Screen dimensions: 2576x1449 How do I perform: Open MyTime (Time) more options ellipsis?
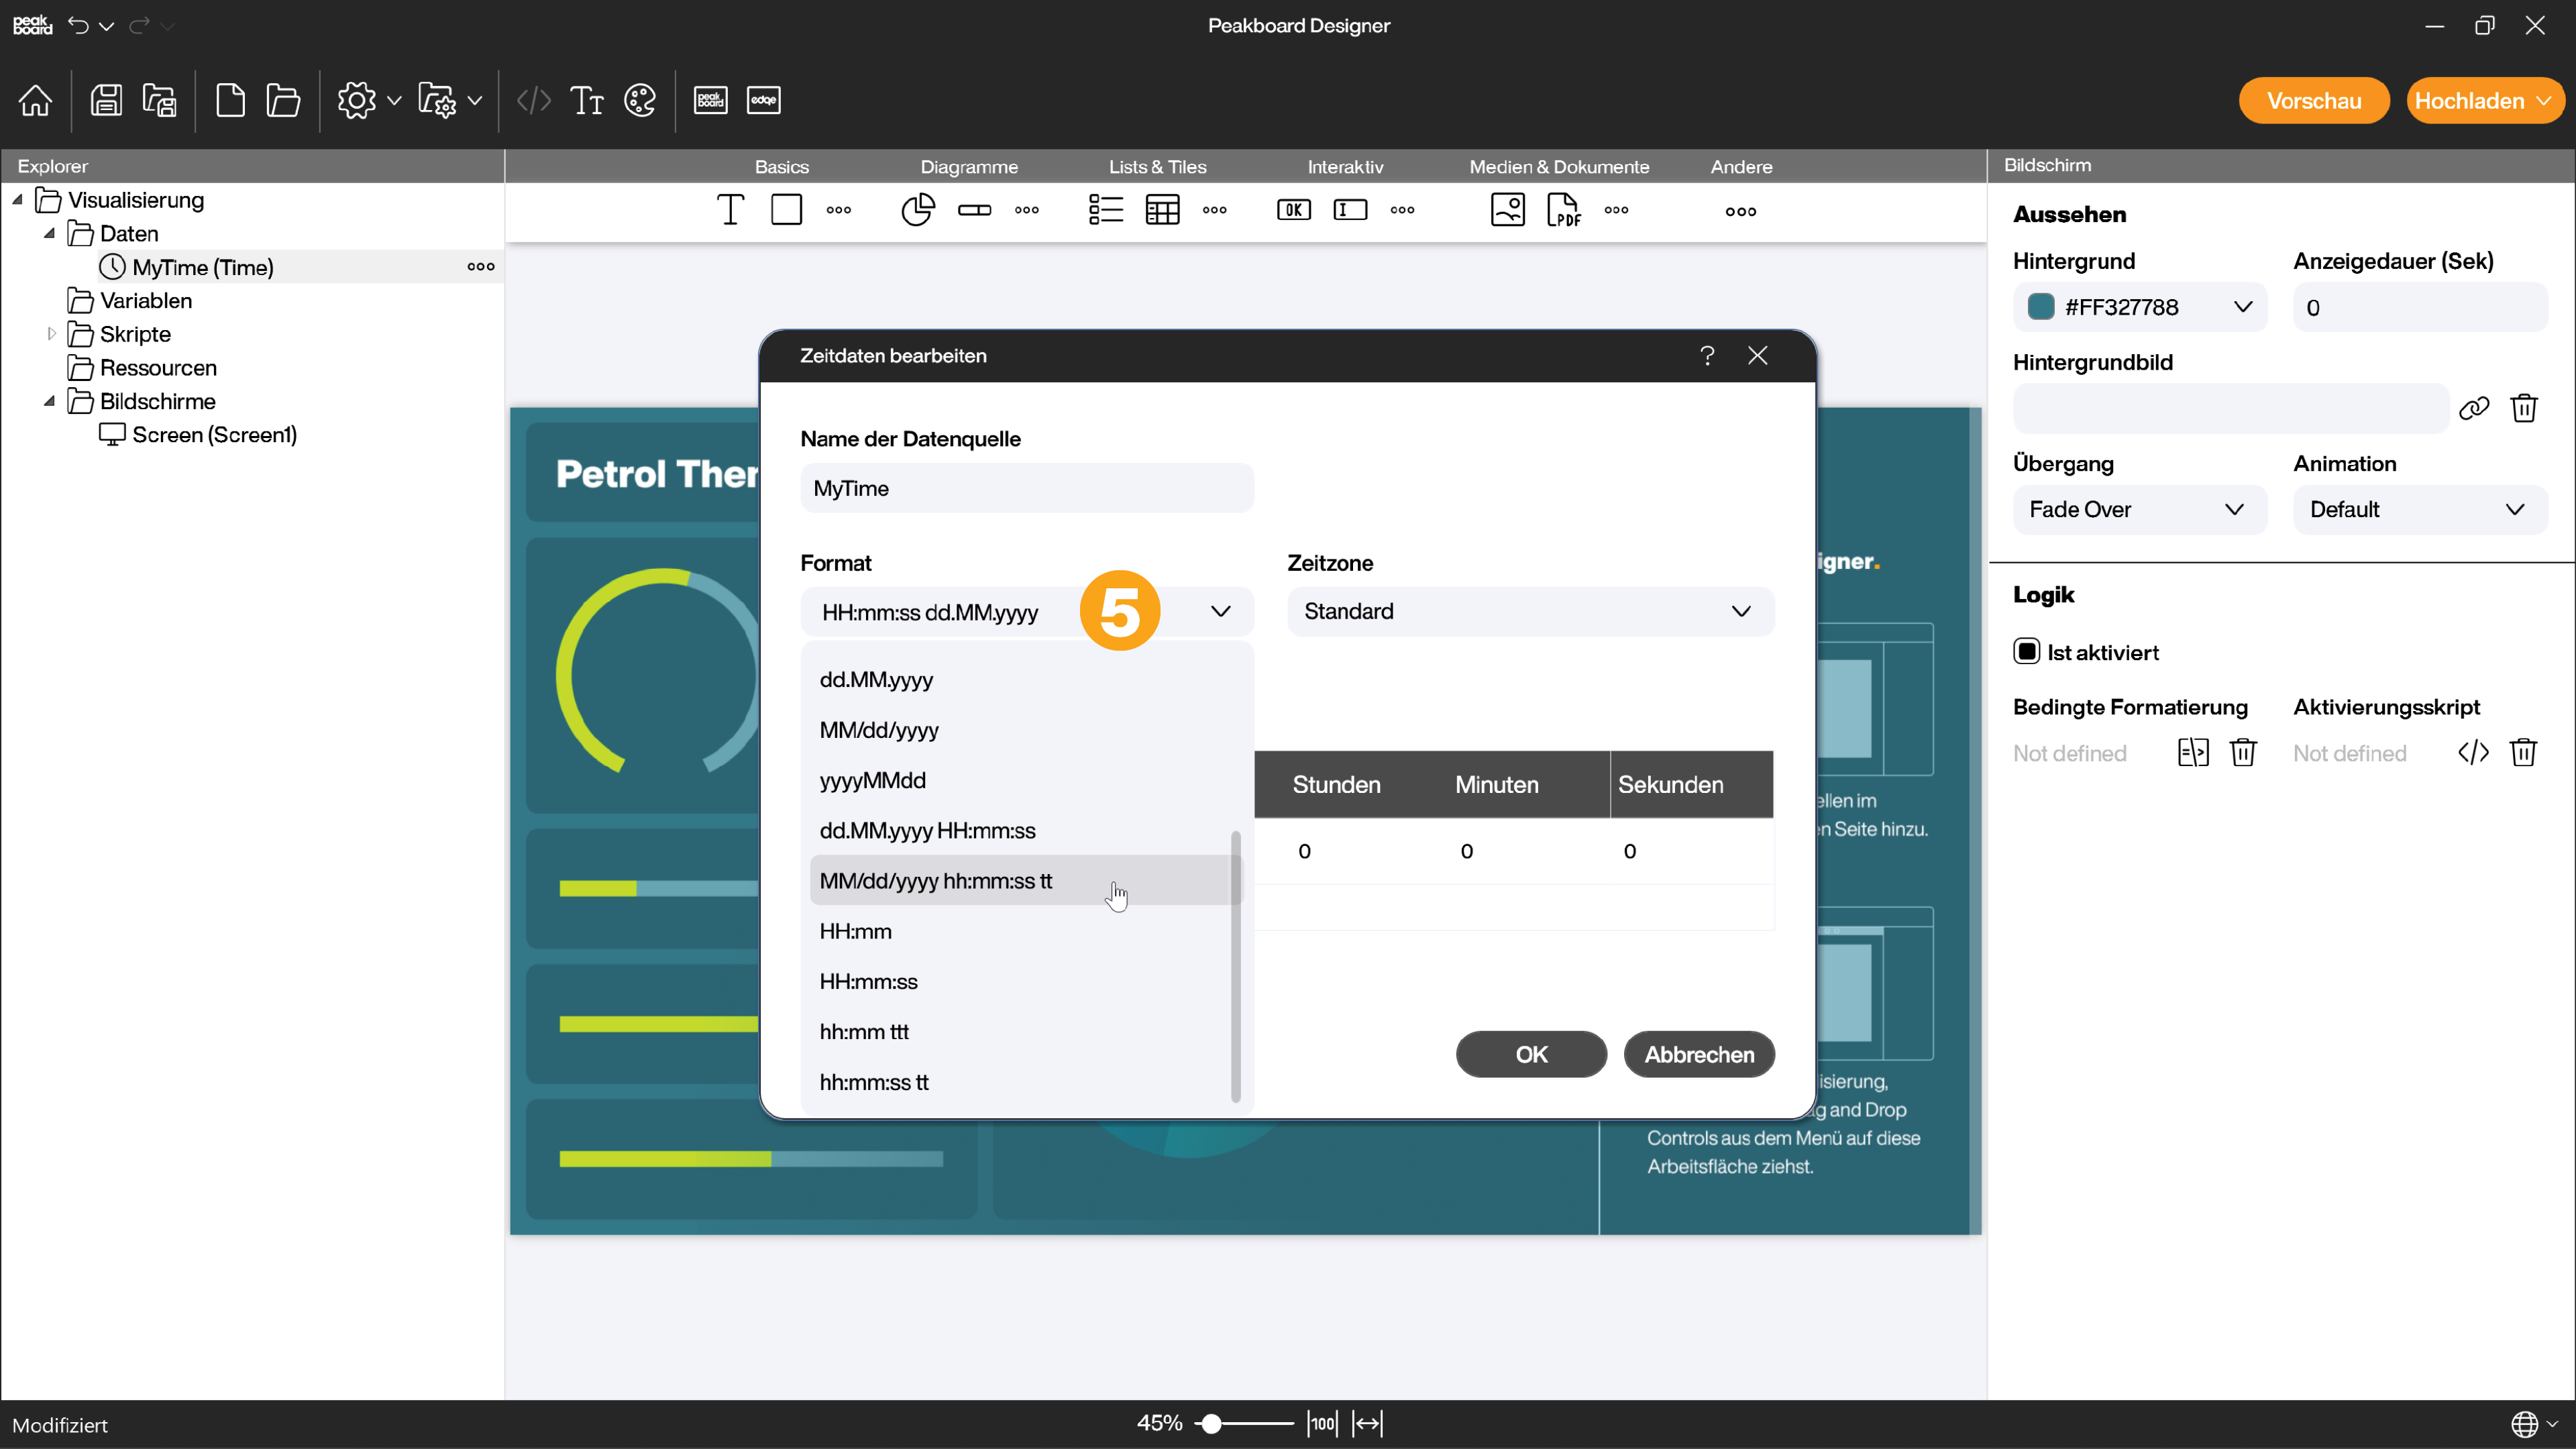coord(481,266)
